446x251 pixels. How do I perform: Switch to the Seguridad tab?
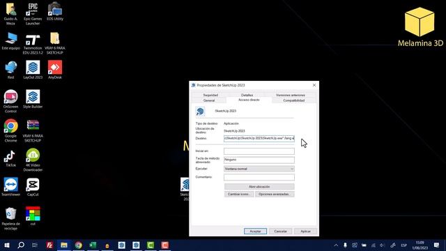coord(210,95)
